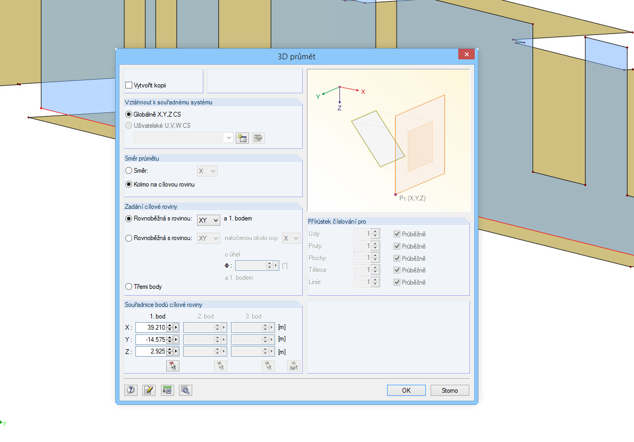Open Směr direction X dropdown

click(x=208, y=171)
